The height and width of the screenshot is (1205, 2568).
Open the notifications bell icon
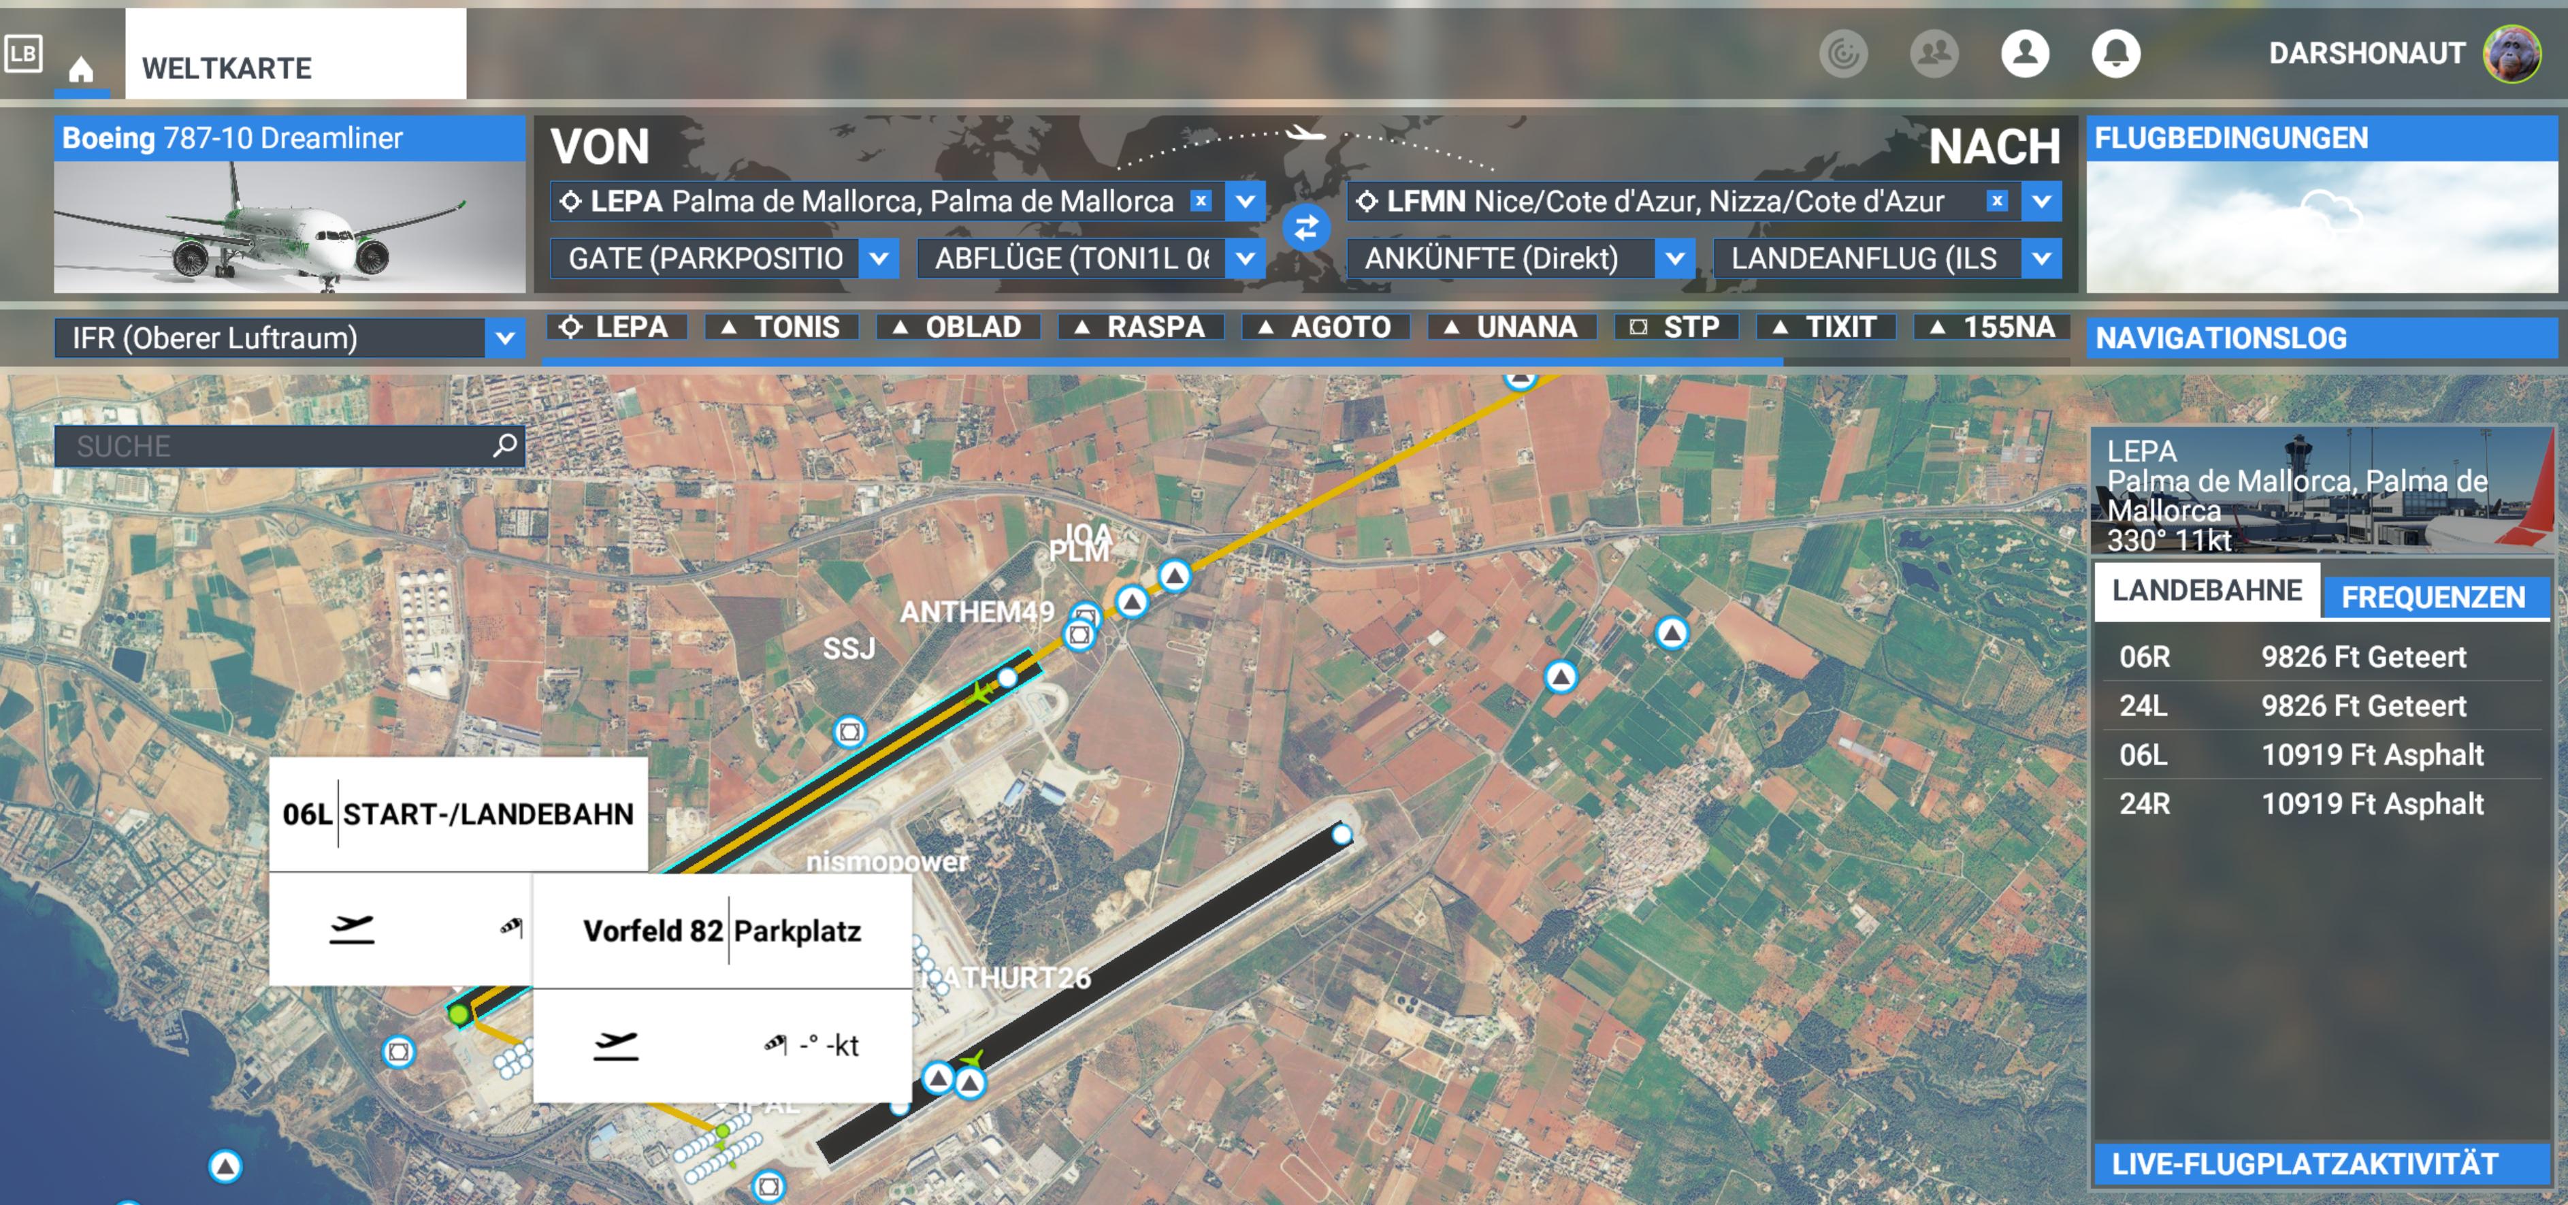coord(2115,53)
